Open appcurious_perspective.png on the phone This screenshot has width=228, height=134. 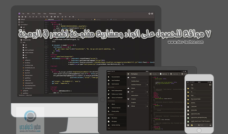point(199,118)
